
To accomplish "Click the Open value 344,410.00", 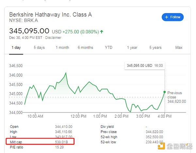I will coord(64,127).
